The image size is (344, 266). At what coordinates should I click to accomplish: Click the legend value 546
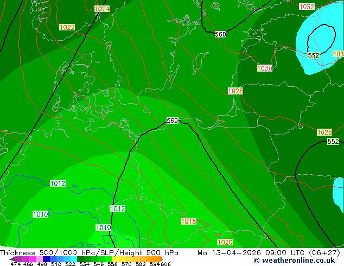tap(98, 264)
